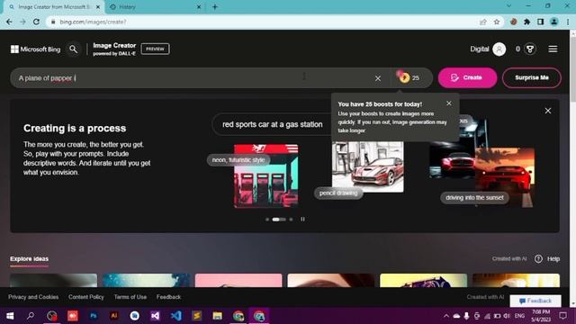Click the share page icon
The height and width of the screenshot is (324, 576).
coord(483,22)
